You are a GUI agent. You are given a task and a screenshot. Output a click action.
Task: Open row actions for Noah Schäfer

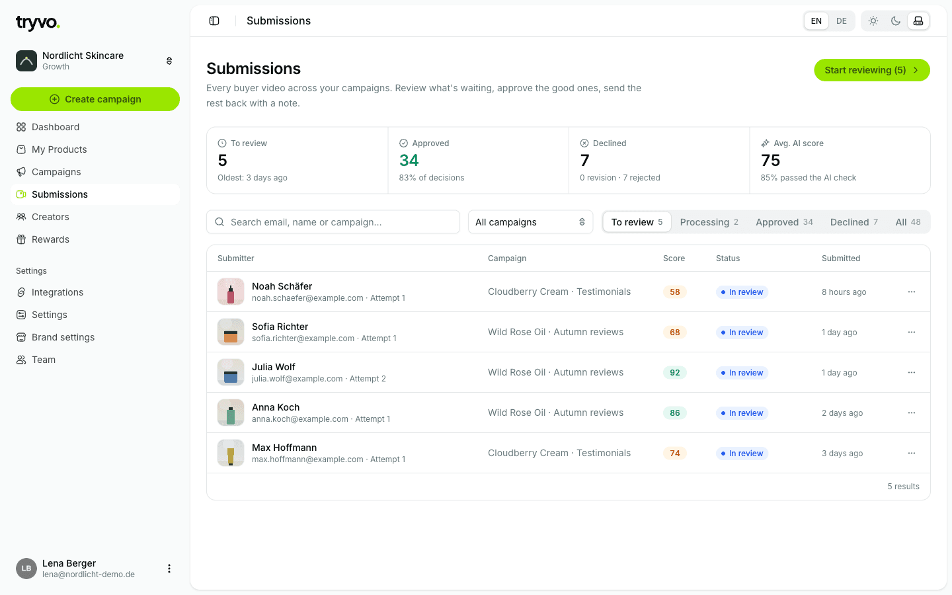912,292
